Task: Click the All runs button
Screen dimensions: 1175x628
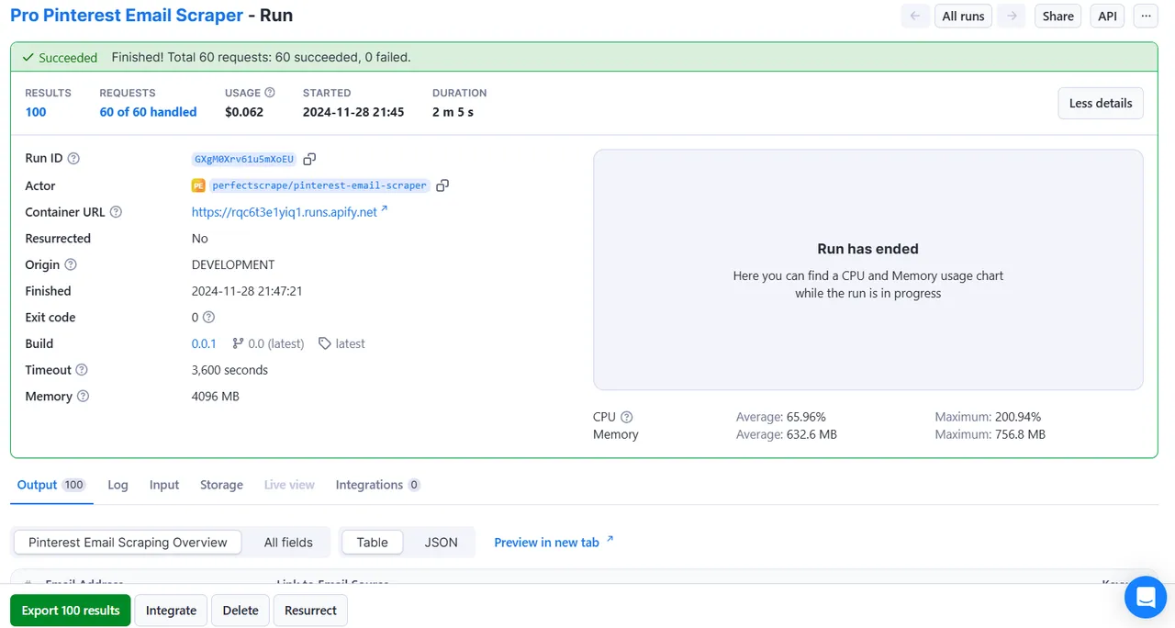Action: click(x=963, y=17)
